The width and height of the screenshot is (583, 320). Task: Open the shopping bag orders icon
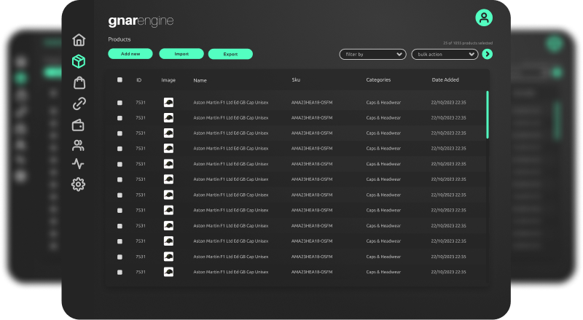coord(78,82)
